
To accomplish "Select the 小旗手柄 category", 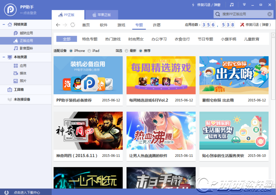I will tap(229, 39).
